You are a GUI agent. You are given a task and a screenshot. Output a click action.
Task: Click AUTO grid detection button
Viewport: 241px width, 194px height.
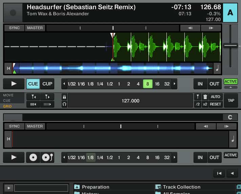tap(216, 97)
